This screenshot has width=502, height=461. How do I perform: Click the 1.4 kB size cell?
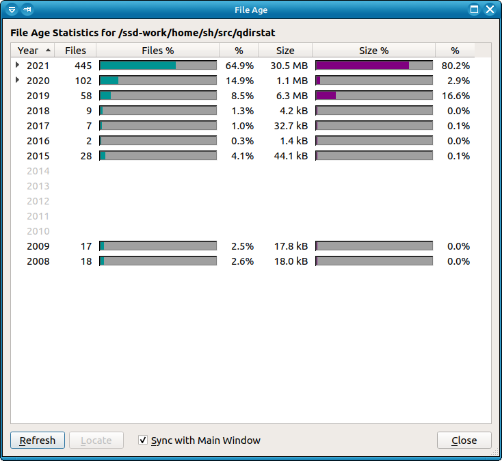(293, 141)
